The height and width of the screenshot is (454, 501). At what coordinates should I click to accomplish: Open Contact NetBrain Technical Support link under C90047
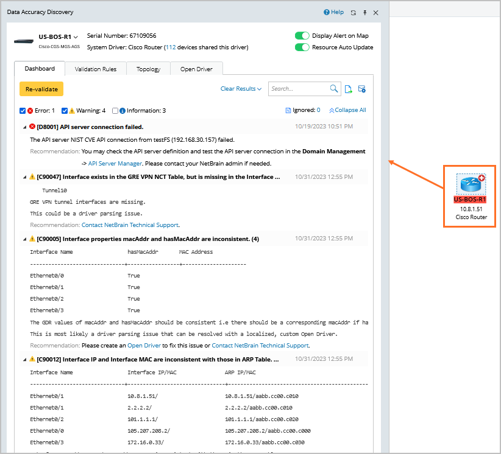pyautogui.click(x=130, y=225)
